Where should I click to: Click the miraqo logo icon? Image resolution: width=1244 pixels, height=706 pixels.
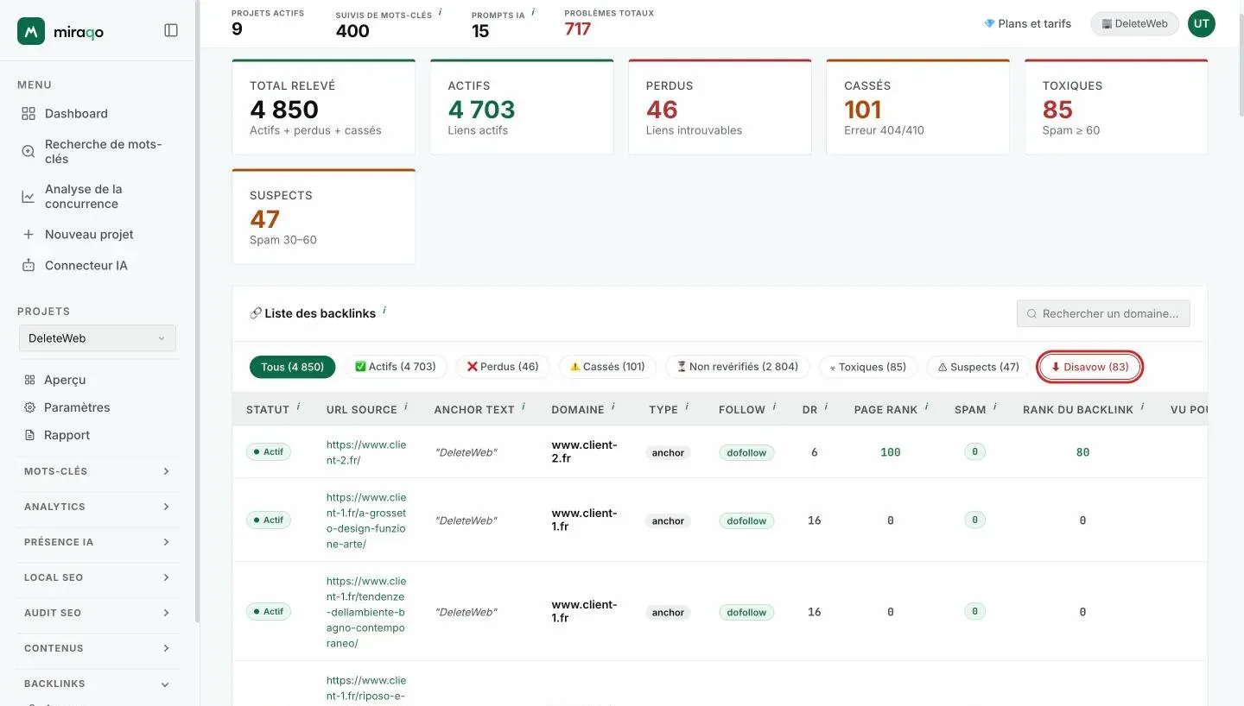31,31
